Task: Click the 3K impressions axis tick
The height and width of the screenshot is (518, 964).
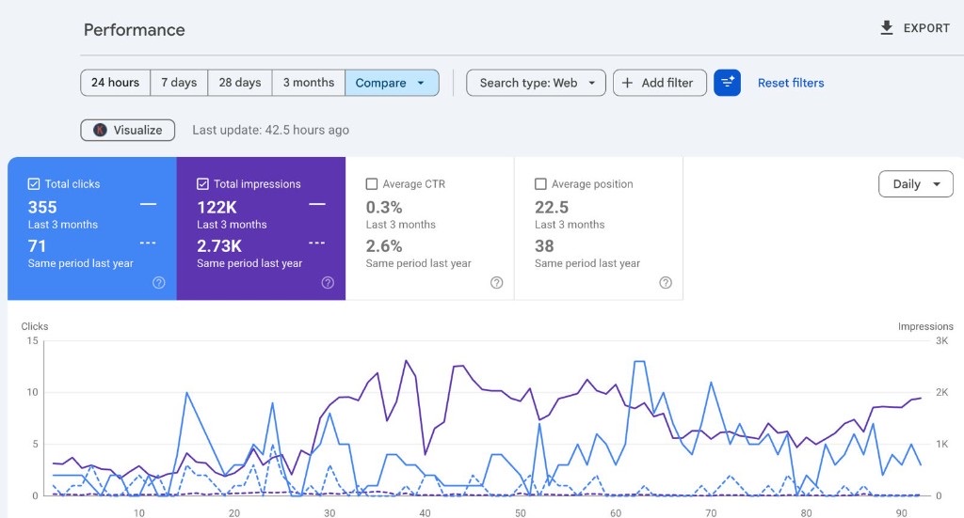Action: (941, 340)
